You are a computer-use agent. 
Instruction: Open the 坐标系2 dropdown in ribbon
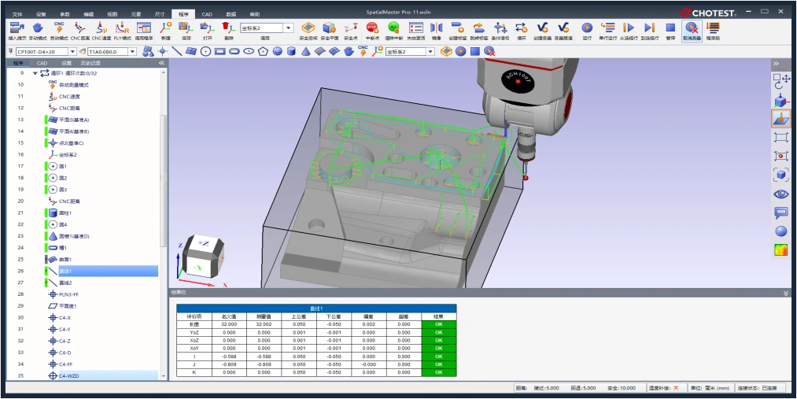289,28
